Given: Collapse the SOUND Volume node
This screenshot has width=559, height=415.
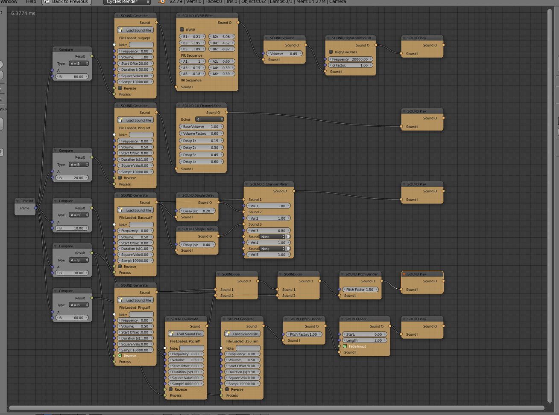Looking at the screenshot, I should point(267,38).
